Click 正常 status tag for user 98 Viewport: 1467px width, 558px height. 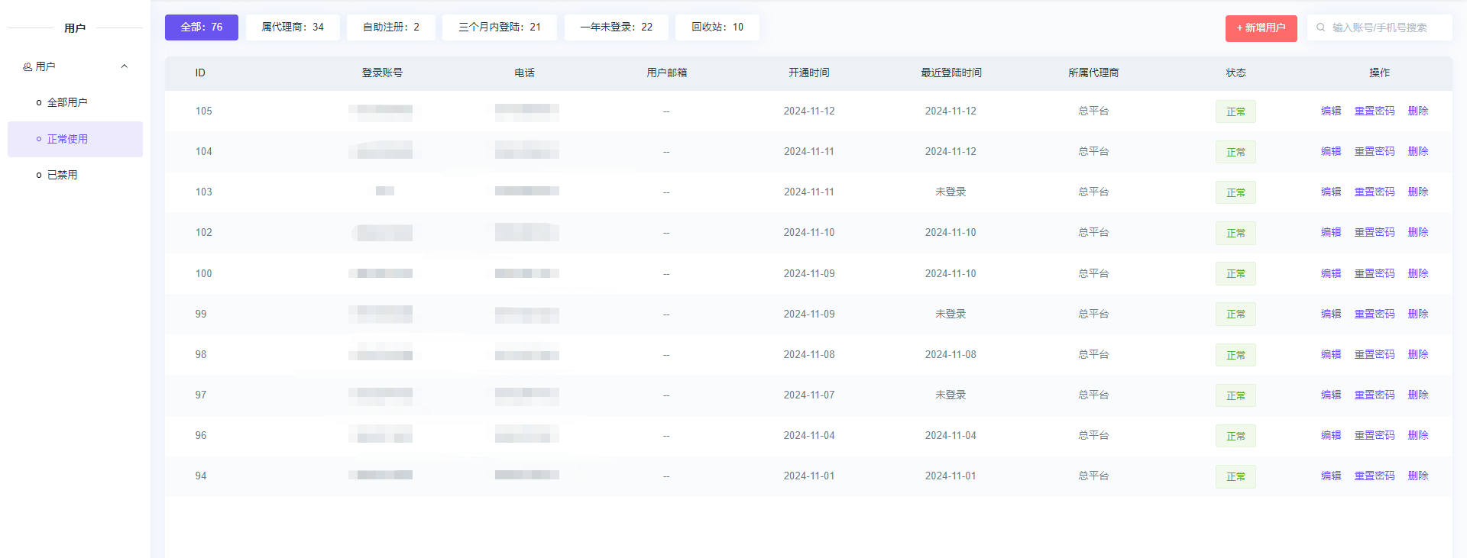pos(1235,355)
